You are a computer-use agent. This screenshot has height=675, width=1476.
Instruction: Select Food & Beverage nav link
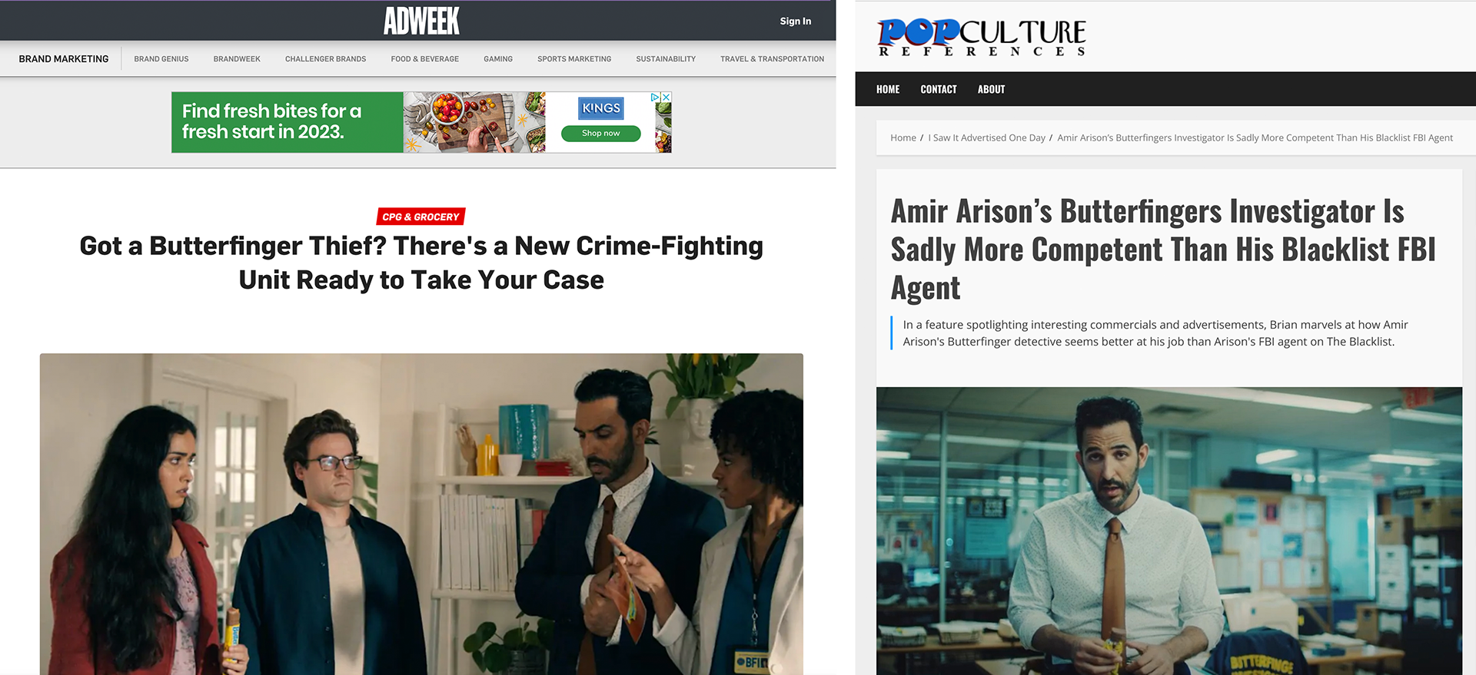424,59
